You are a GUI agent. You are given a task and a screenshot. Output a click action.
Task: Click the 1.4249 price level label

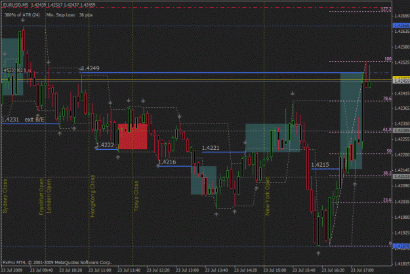pos(91,68)
